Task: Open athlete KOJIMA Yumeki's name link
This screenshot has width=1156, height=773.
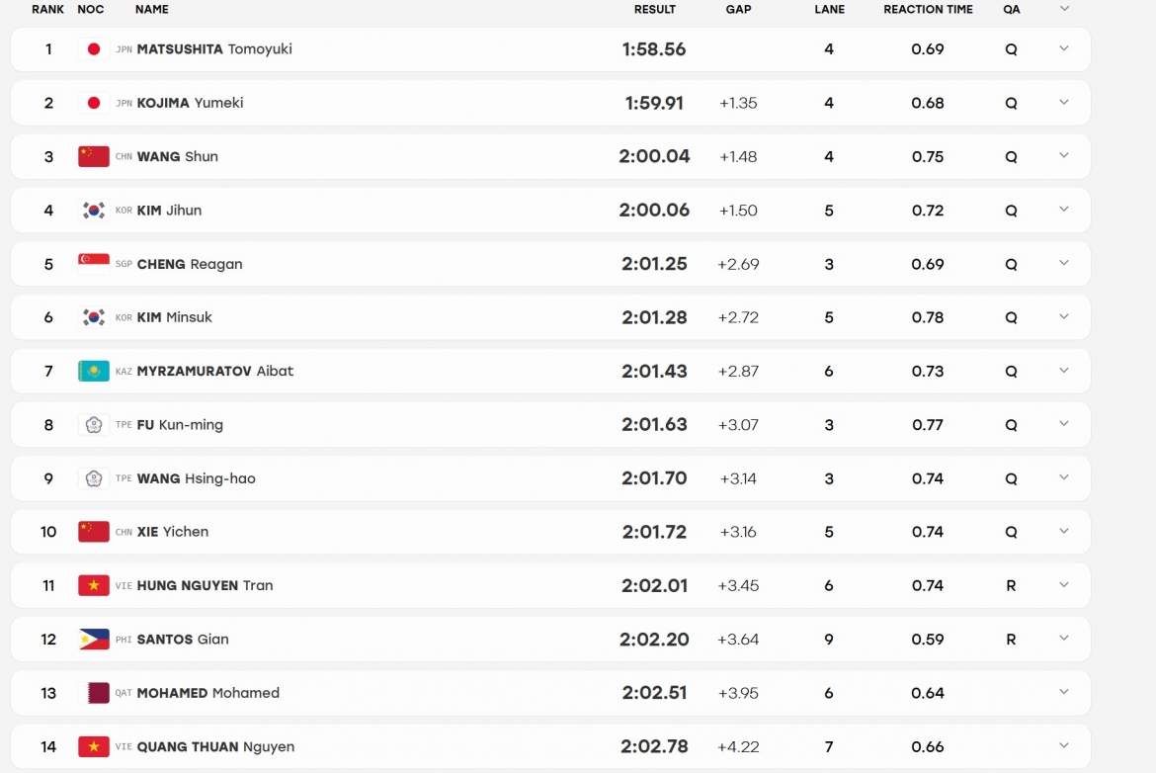Action: tap(191, 103)
